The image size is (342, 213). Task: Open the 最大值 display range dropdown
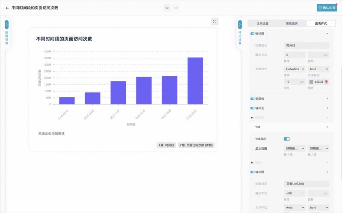(318, 148)
